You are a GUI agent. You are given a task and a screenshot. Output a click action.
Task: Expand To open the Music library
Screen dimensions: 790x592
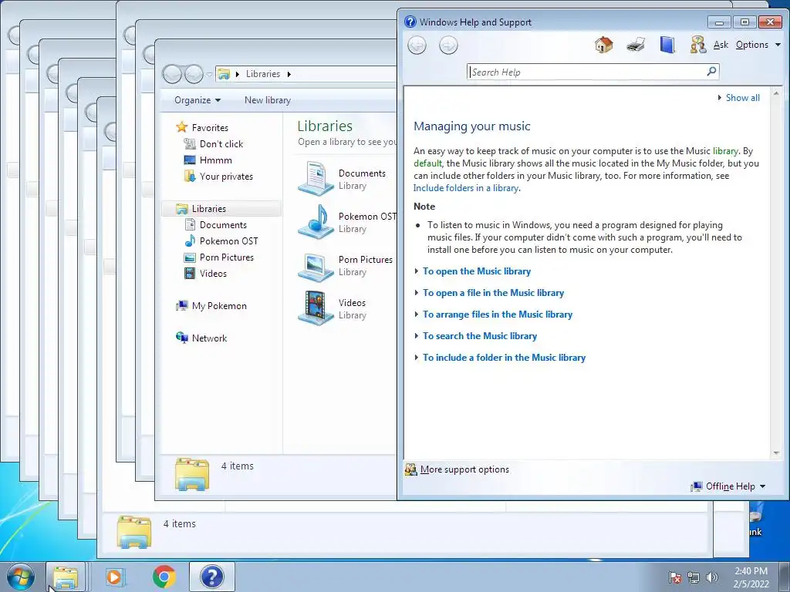(477, 271)
